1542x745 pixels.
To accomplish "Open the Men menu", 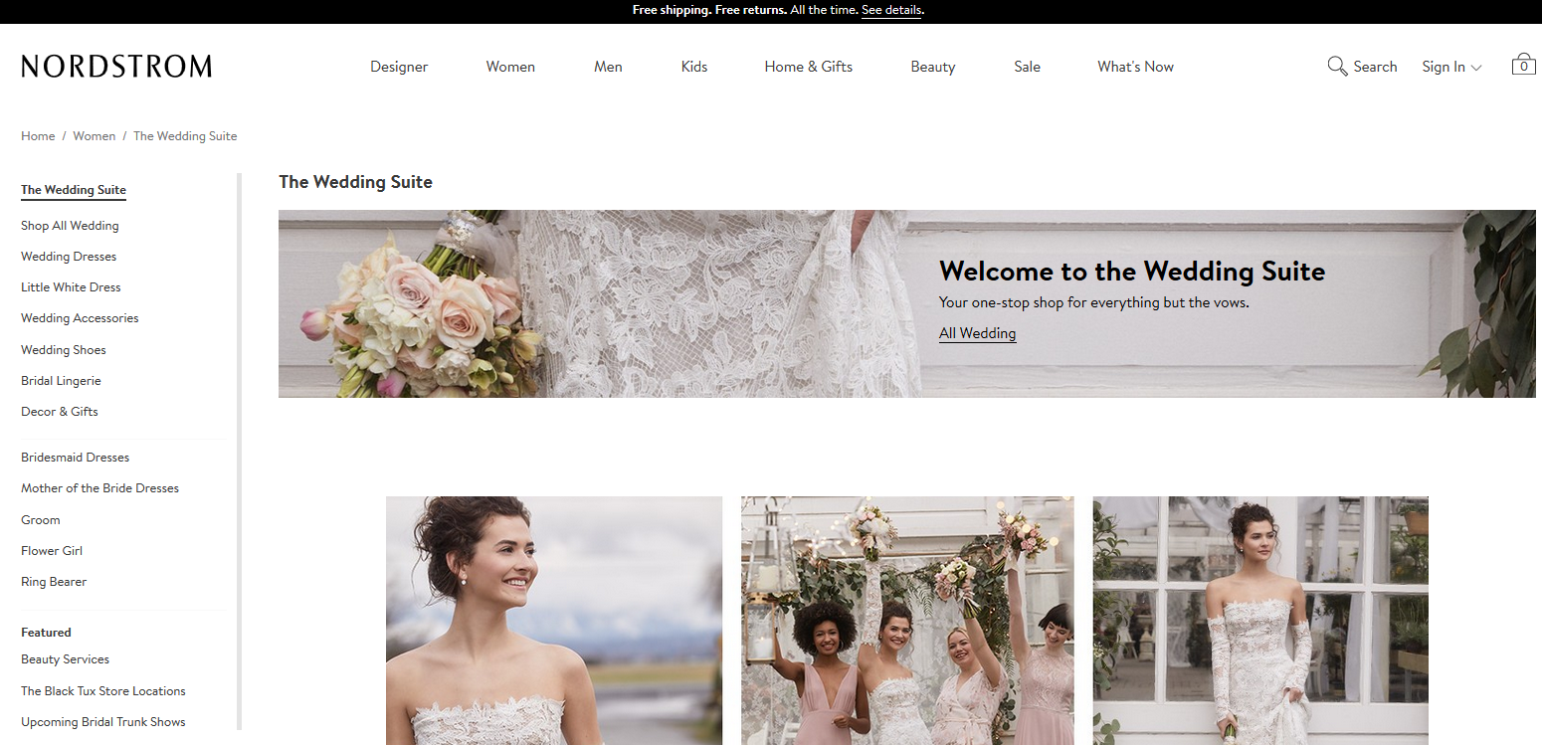I will (608, 66).
